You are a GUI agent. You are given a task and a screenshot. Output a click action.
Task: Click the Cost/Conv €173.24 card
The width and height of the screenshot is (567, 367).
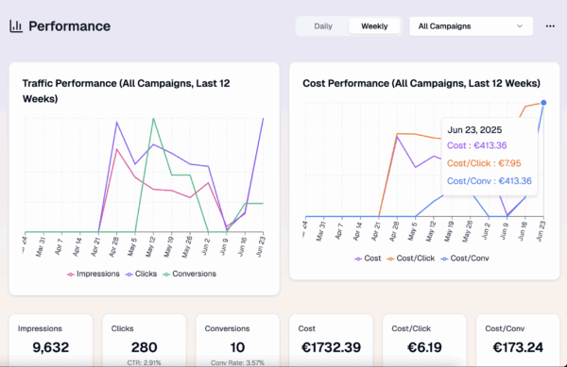click(x=518, y=341)
